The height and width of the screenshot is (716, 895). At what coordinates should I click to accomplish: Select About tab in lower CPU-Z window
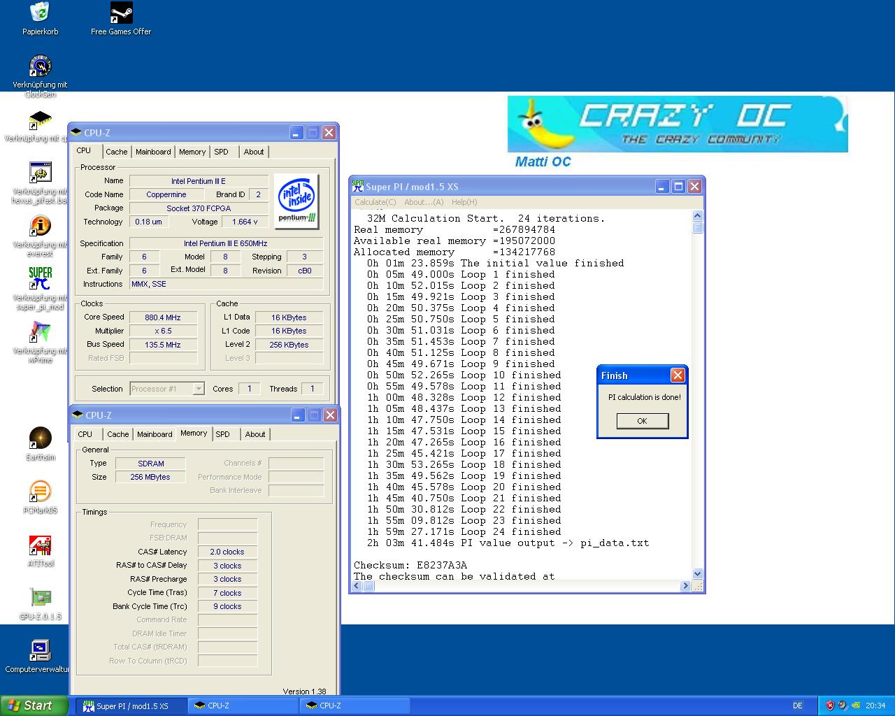(255, 434)
